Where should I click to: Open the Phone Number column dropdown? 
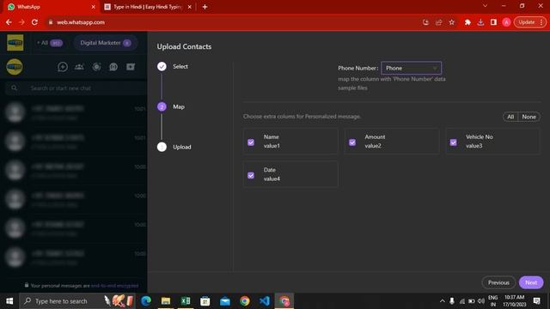411,68
